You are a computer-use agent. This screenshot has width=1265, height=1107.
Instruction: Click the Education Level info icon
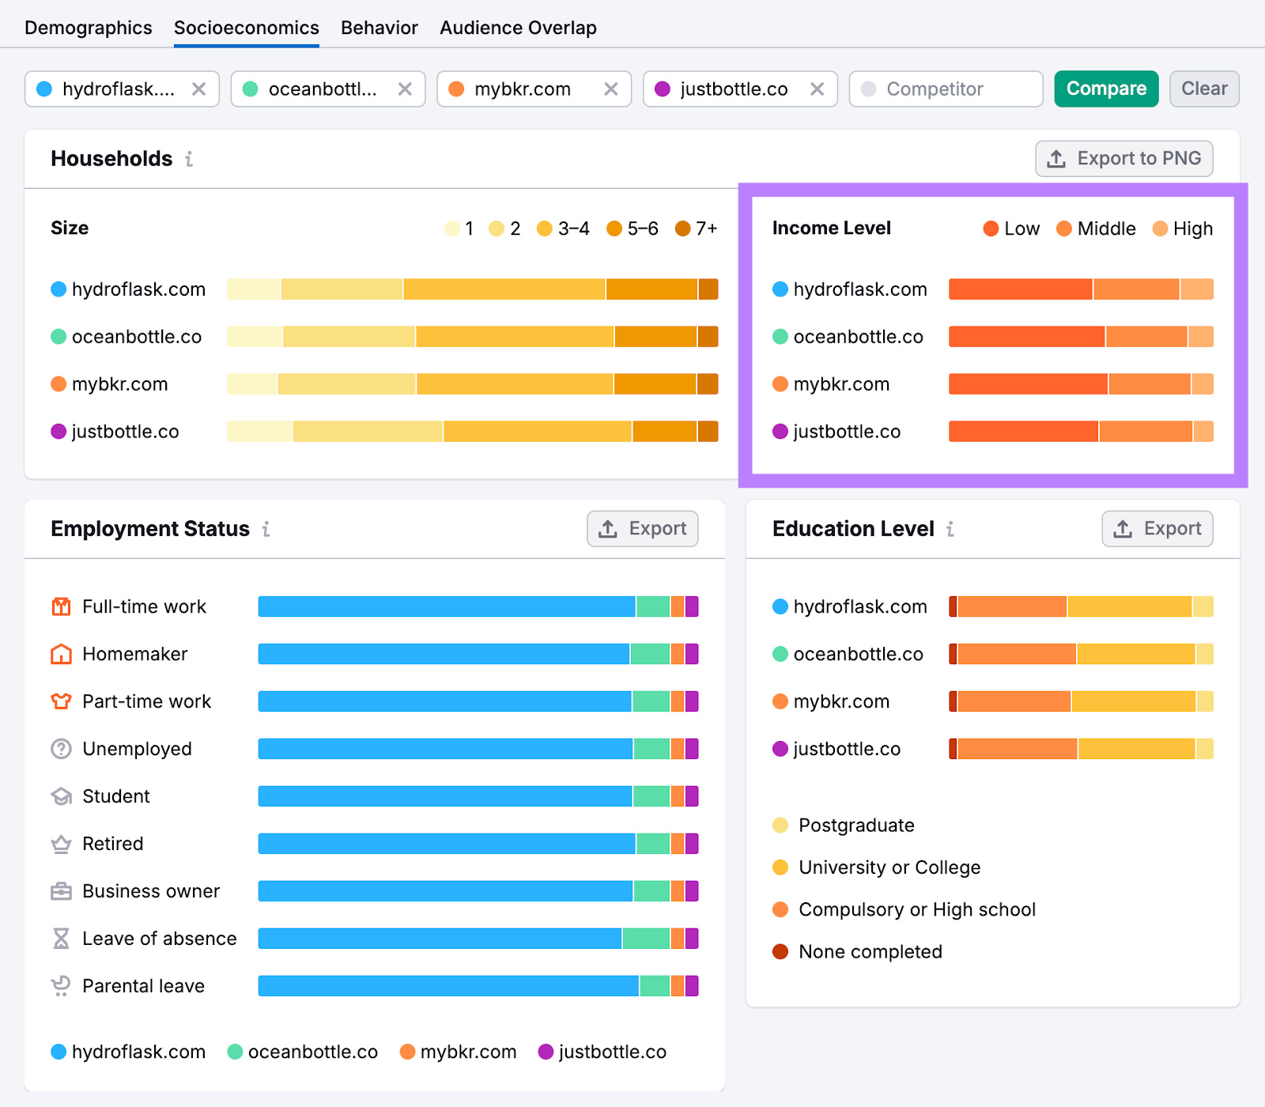[950, 529]
